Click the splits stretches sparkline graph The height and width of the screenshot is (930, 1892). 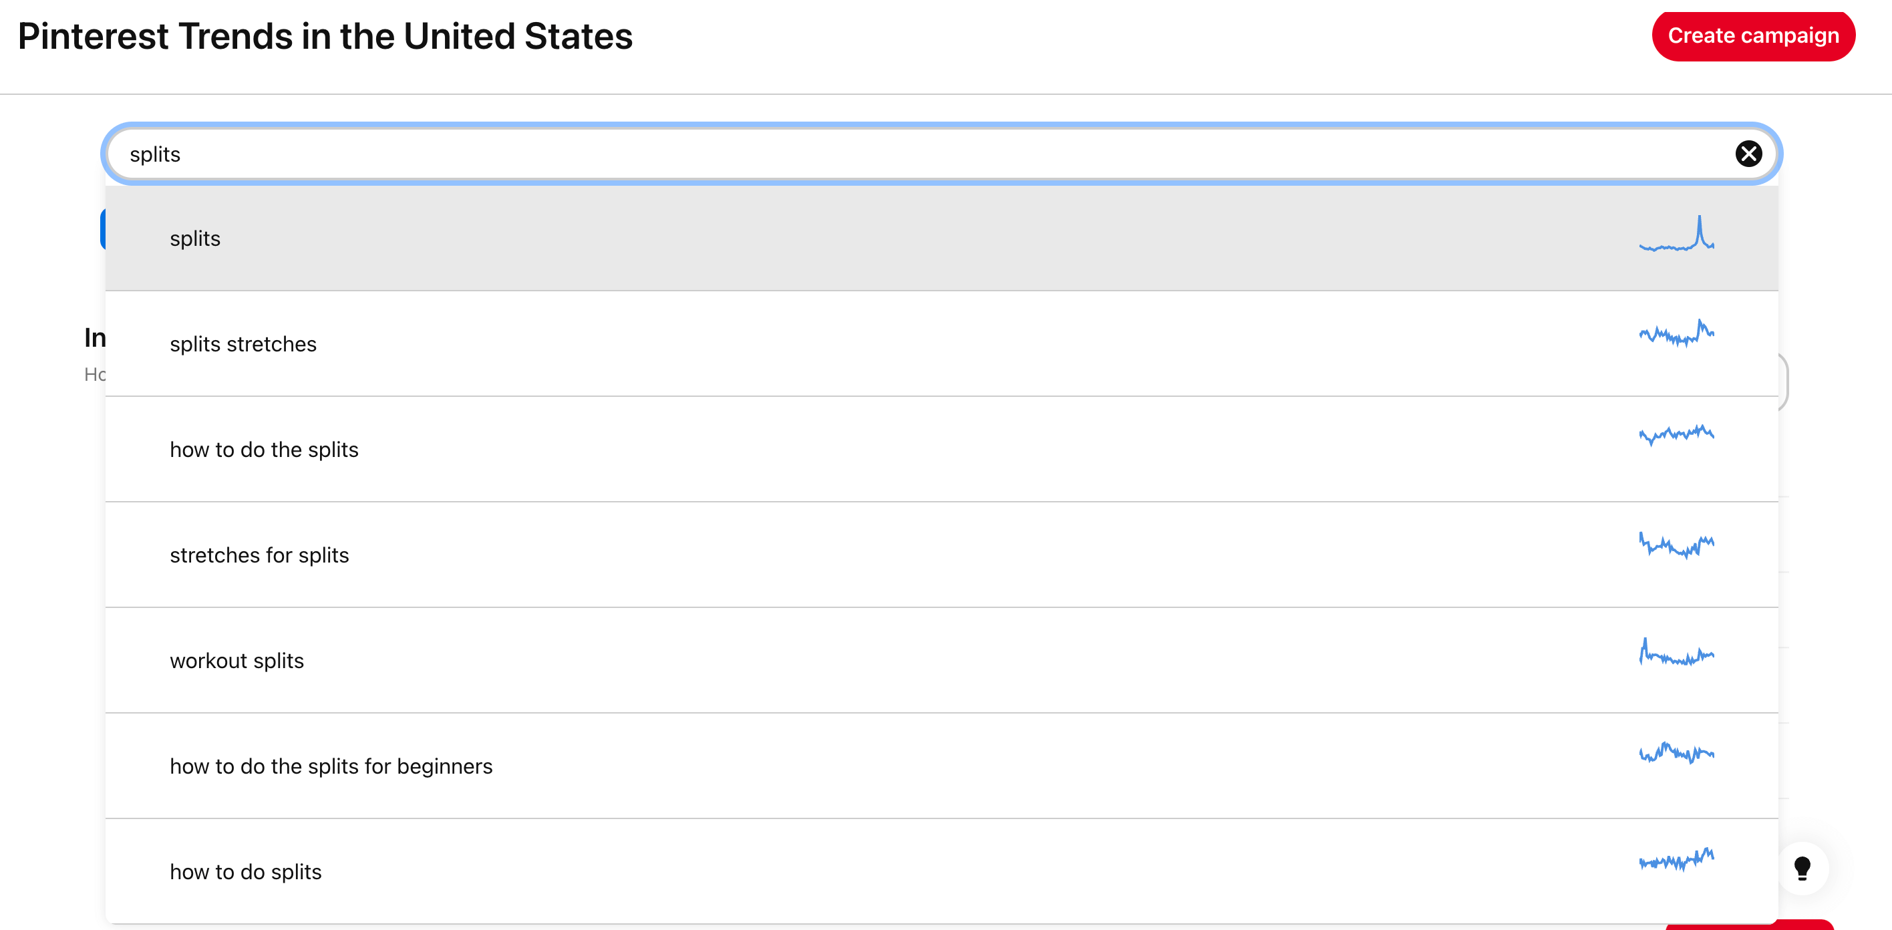[1676, 333]
